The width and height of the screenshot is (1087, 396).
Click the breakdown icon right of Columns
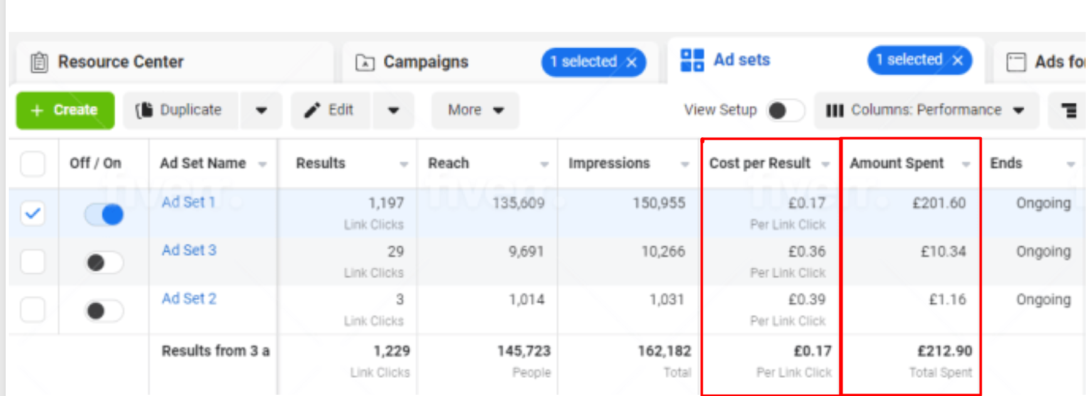click(1068, 111)
